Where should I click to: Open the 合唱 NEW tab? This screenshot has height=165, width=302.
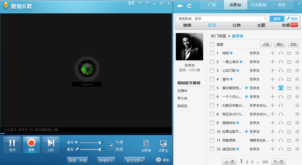289,25
